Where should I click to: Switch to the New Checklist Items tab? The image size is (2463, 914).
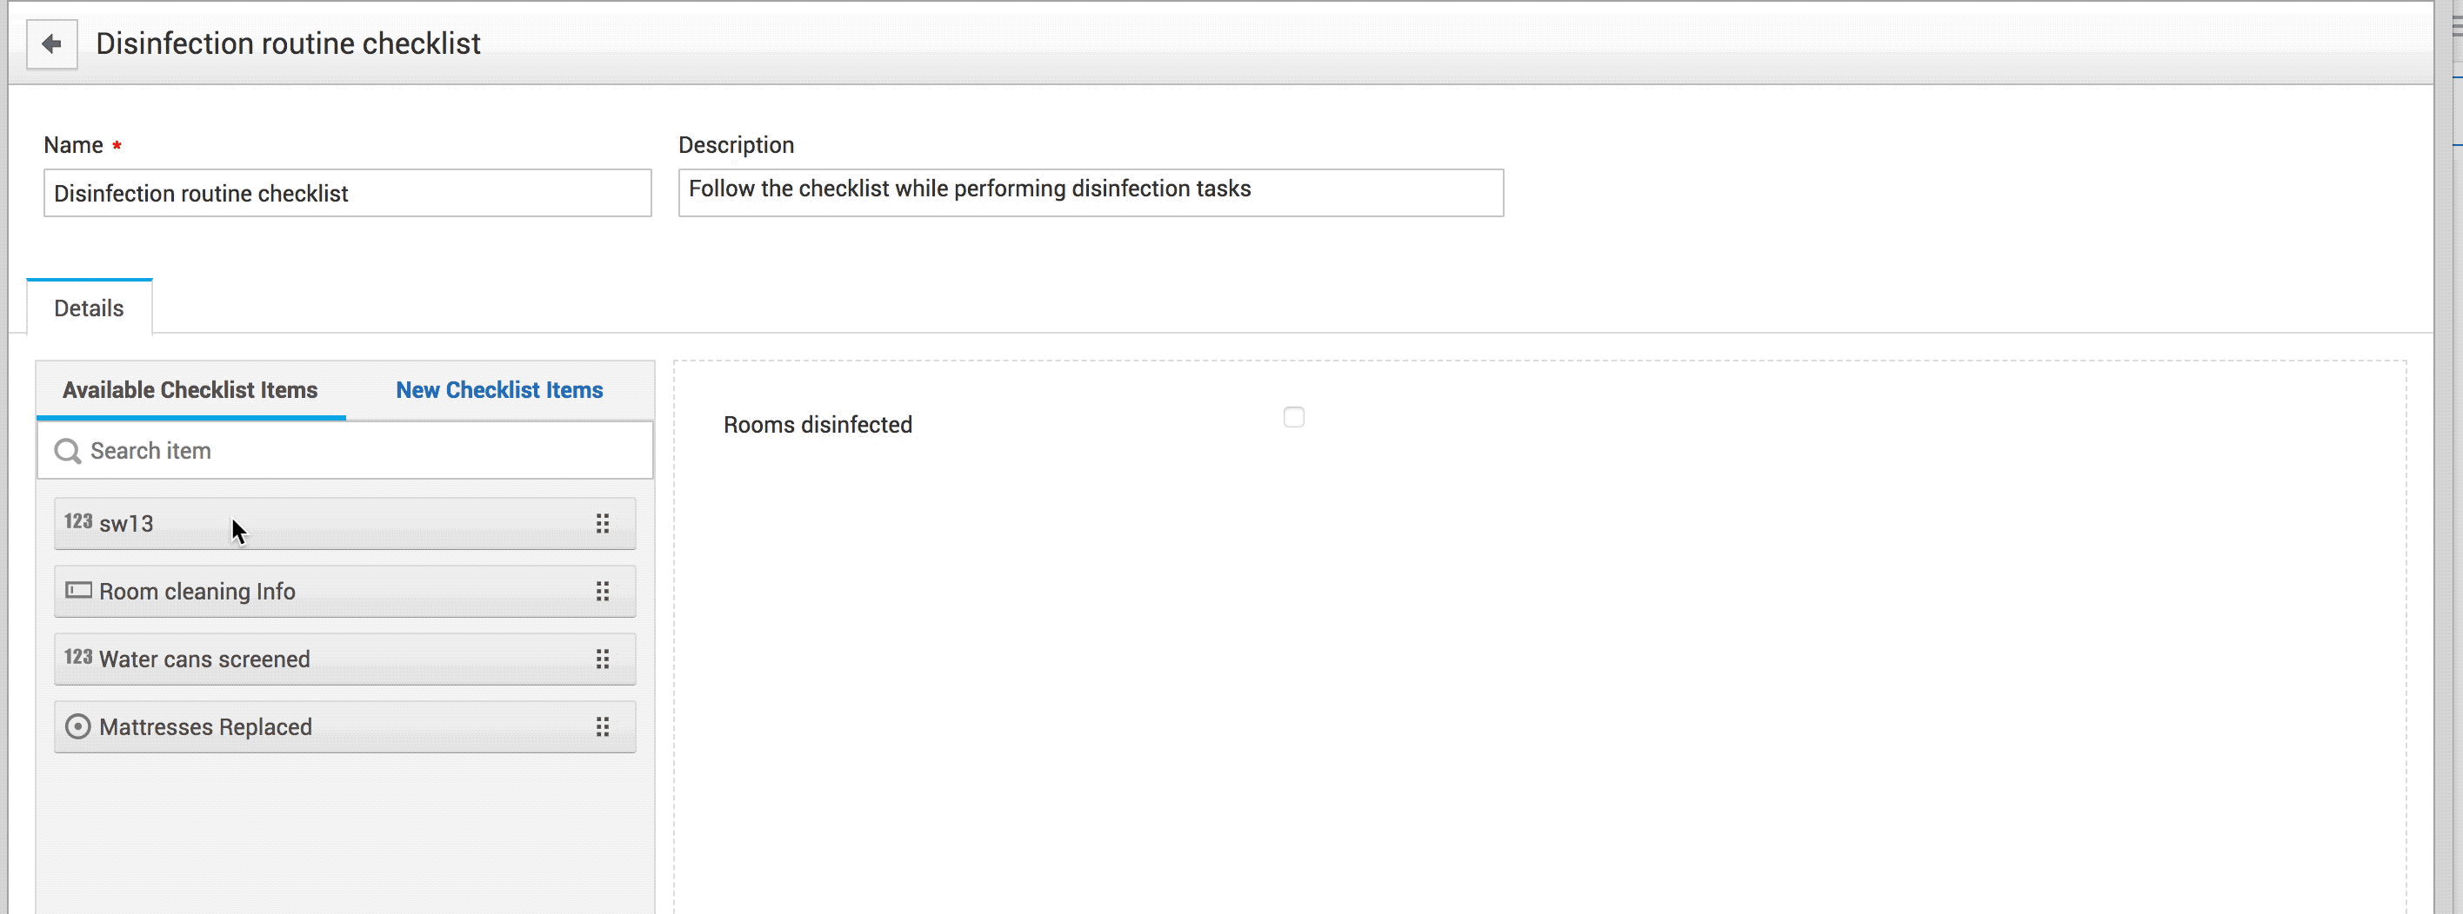click(499, 390)
